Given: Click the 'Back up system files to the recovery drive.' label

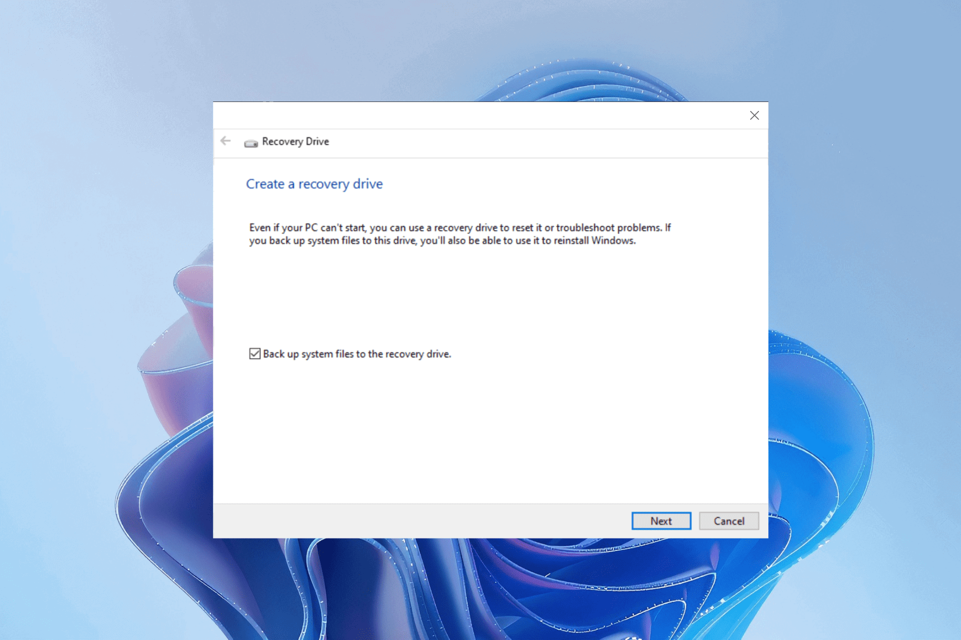Looking at the screenshot, I should point(357,354).
